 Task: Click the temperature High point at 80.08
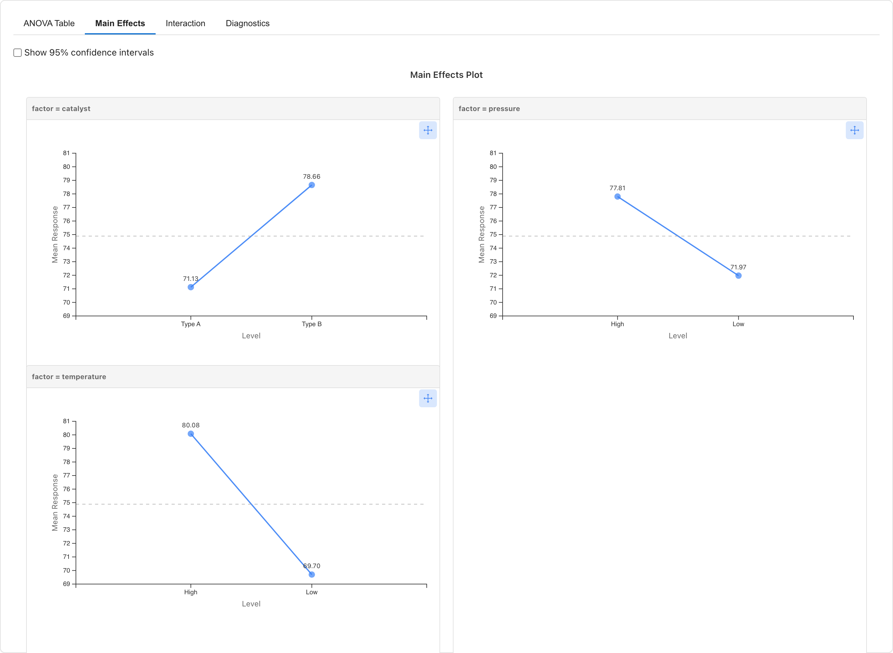click(191, 434)
